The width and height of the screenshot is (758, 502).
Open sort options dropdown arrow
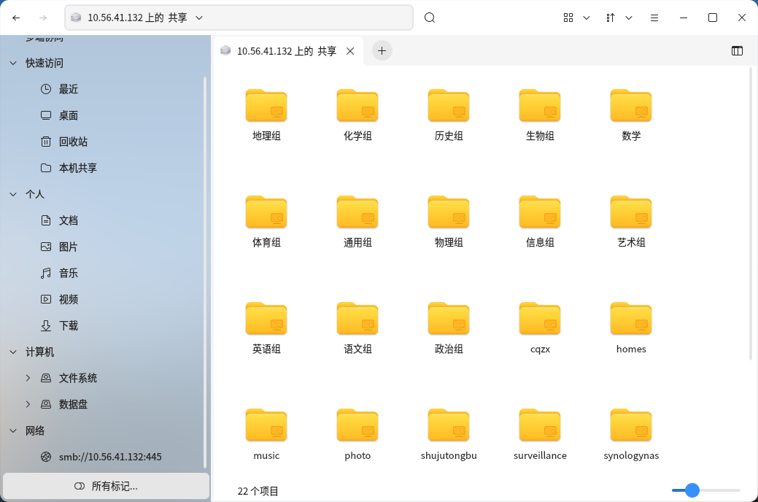629,18
